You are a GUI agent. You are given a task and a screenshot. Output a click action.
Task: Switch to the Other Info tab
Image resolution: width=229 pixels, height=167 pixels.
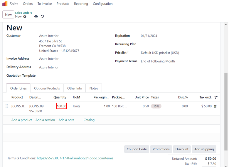pyautogui.click(x=75, y=88)
